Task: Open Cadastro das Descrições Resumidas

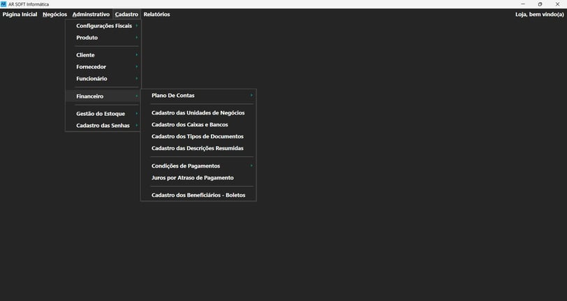Action: [198, 148]
